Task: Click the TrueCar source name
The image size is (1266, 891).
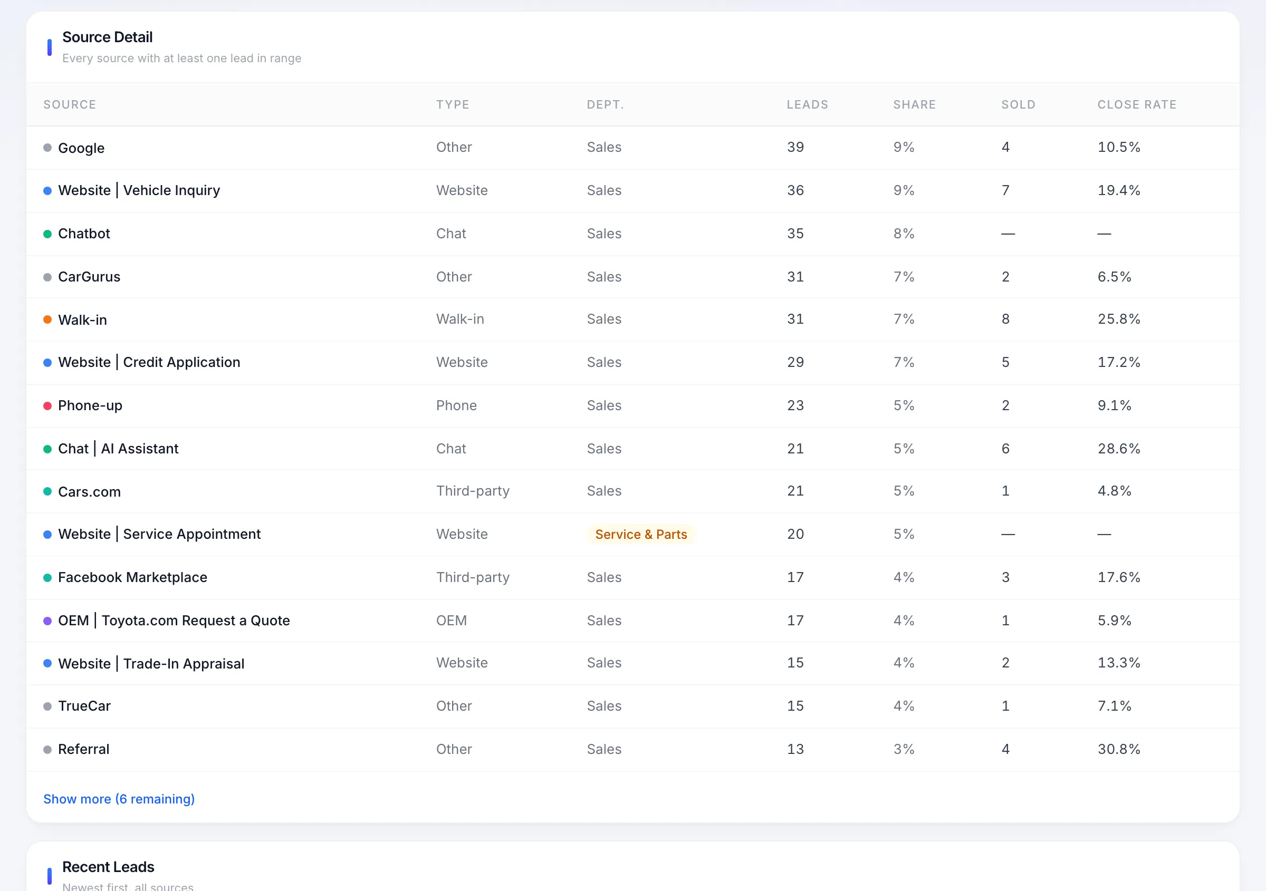Action: (x=84, y=706)
